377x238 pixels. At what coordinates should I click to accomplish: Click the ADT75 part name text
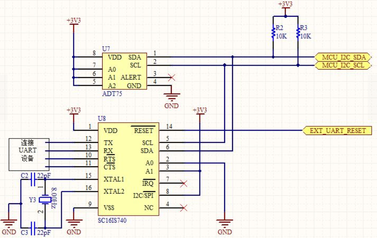point(112,94)
